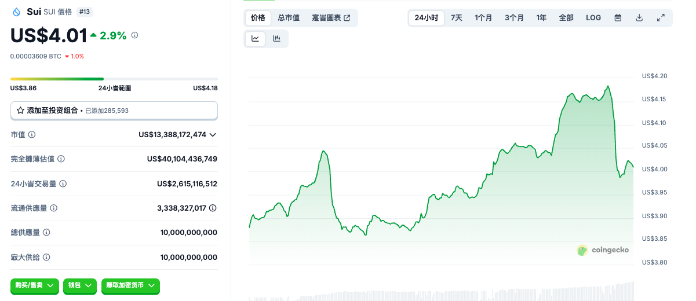Select 1个月 time range
The height and width of the screenshot is (301, 696).
click(483, 18)
